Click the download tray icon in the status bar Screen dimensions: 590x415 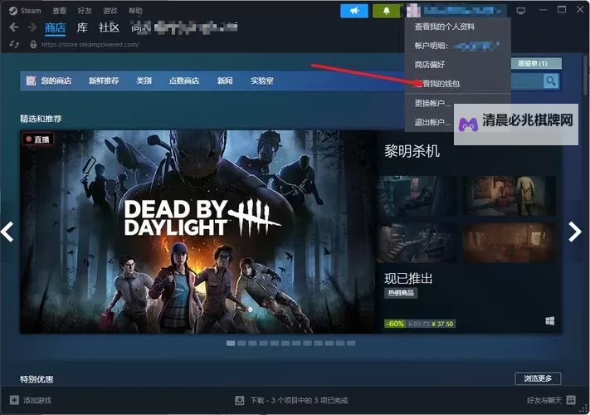(239, 400)
